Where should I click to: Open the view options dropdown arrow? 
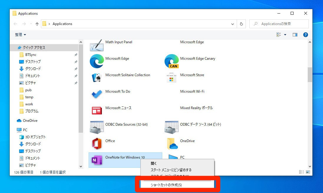coord(285,35)
